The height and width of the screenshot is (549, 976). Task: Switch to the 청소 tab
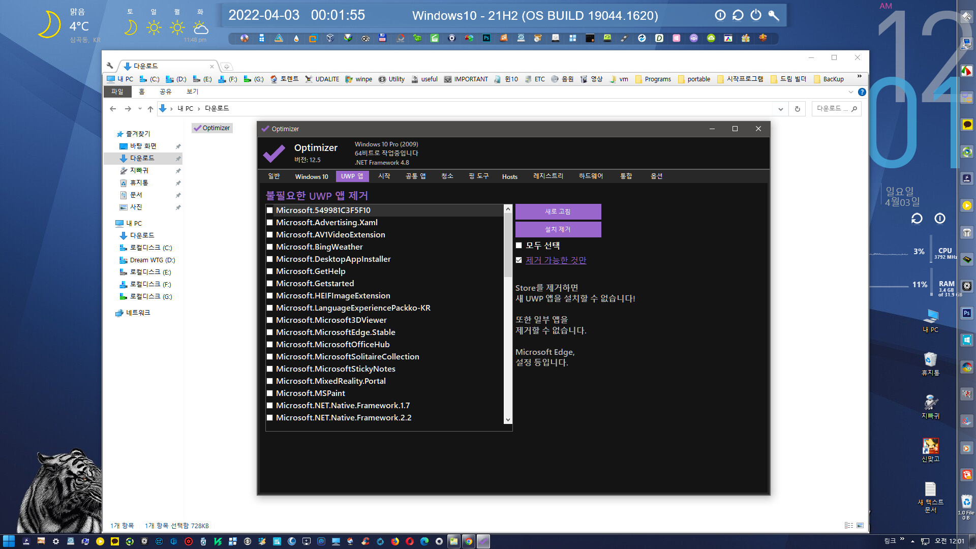[x=447, y=176]
